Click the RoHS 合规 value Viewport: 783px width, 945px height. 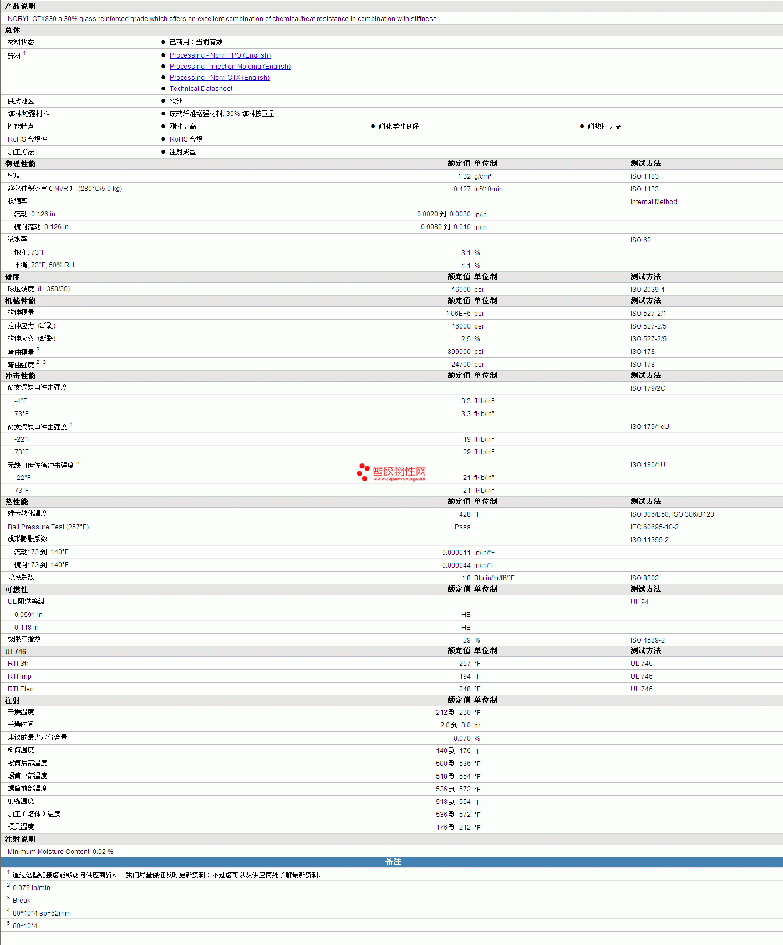tap(186, 139)
